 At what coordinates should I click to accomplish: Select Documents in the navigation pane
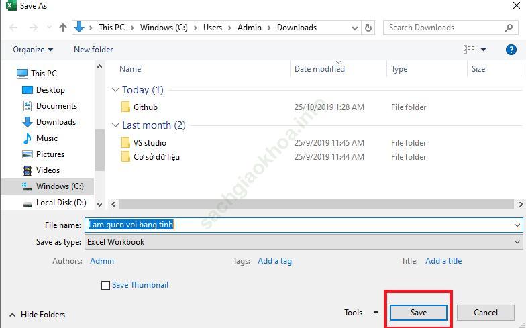click(x=56, y=106)
